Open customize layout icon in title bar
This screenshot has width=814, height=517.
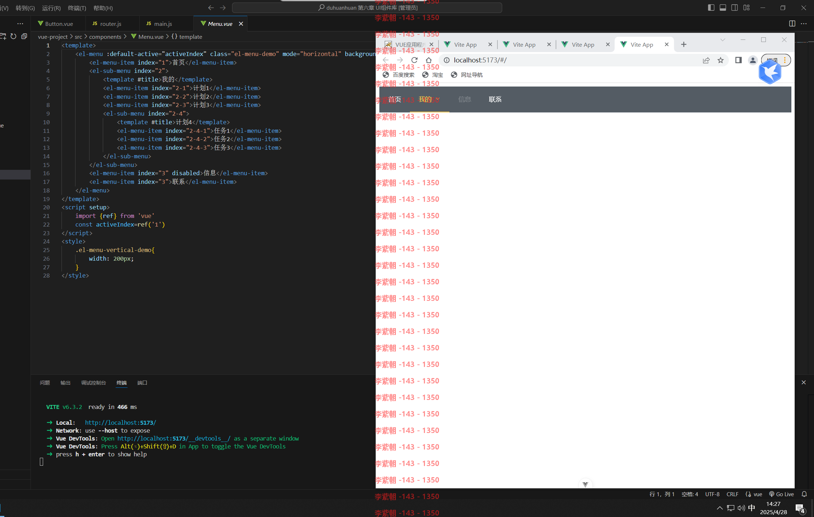coord(746,8)
